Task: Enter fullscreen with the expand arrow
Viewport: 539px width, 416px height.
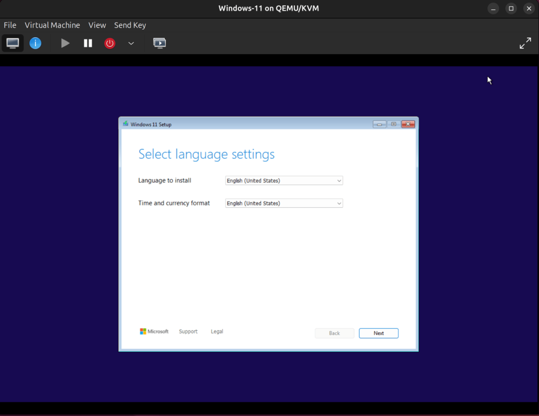Action: (525, 43)
